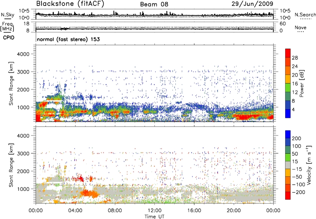Pick the red swatch above 28 dB
Image resolution: width=316 pixels, height=219 pixels.
(x=288, y=53)
